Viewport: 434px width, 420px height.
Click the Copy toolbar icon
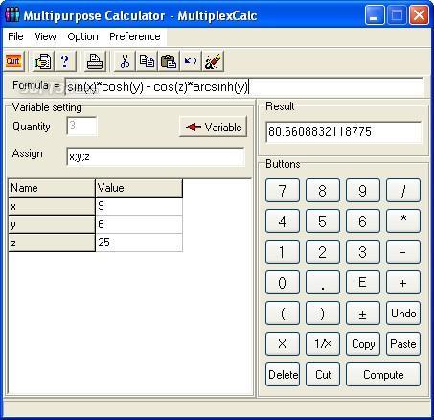147,61
